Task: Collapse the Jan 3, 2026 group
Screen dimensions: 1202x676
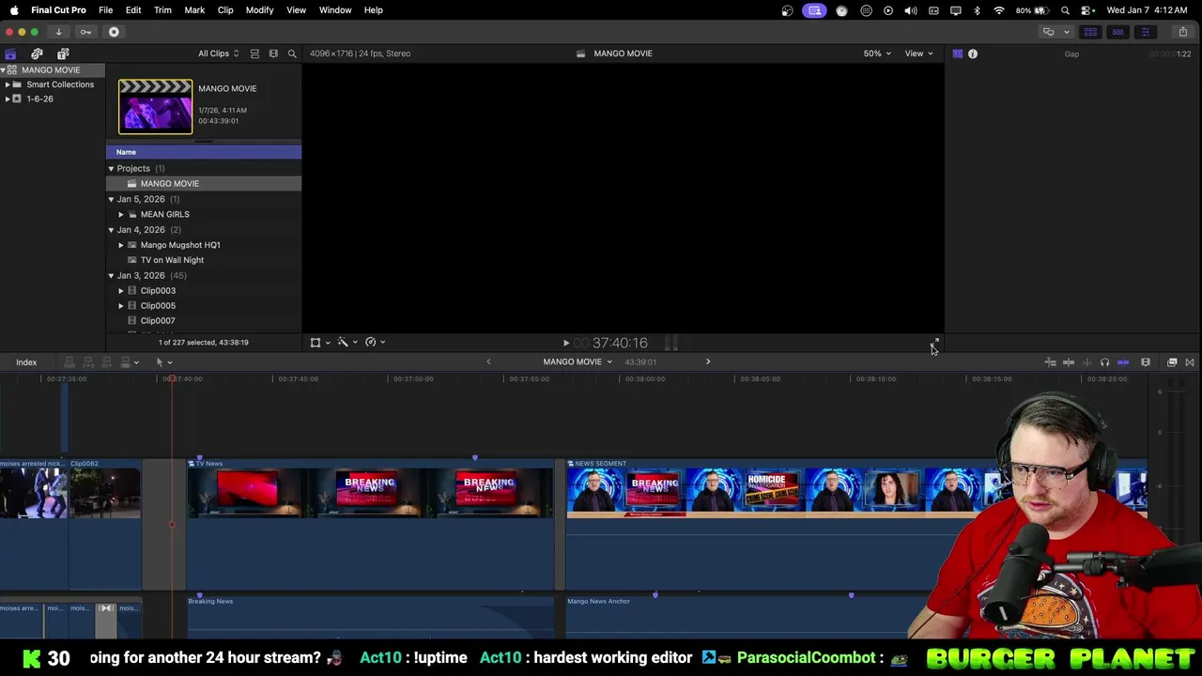Action: (x=111, y=276)
